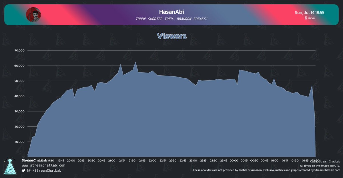The width and height of the screenshot is (343, 178).
Task: Click the 'Viewers' chart heading
Action: coord(171,36)
